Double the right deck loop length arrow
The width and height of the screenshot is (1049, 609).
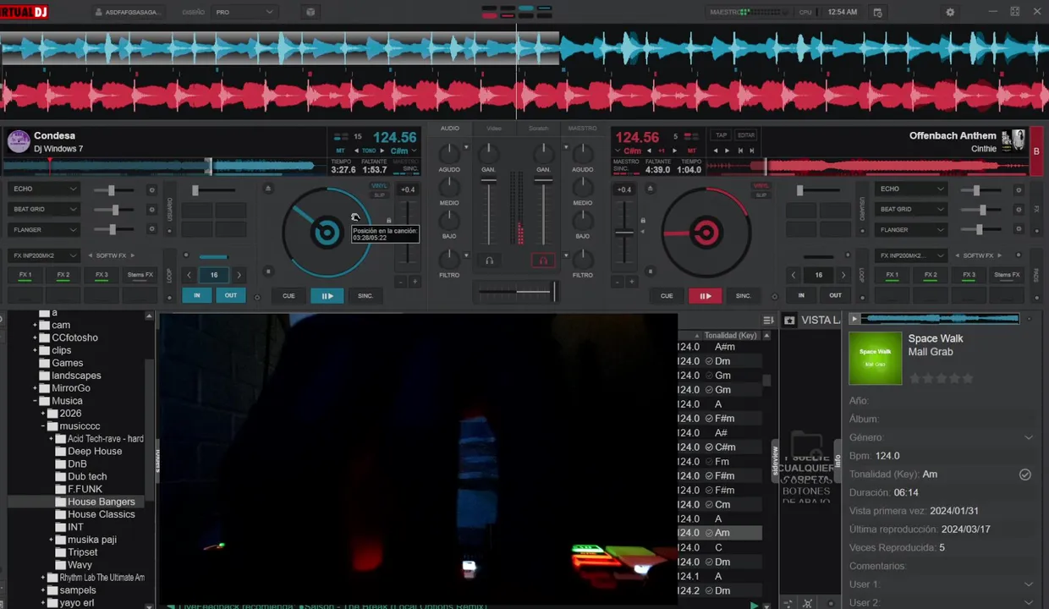tap(843, 275)
